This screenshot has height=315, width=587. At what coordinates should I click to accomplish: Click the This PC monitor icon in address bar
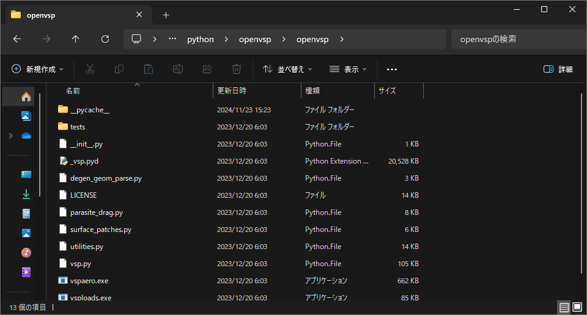(136, 39)
